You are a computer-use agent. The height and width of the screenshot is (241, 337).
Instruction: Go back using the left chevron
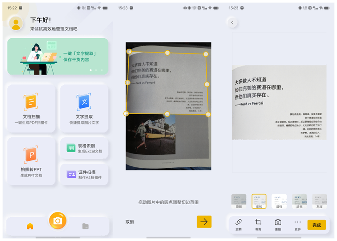coord(232,23)
